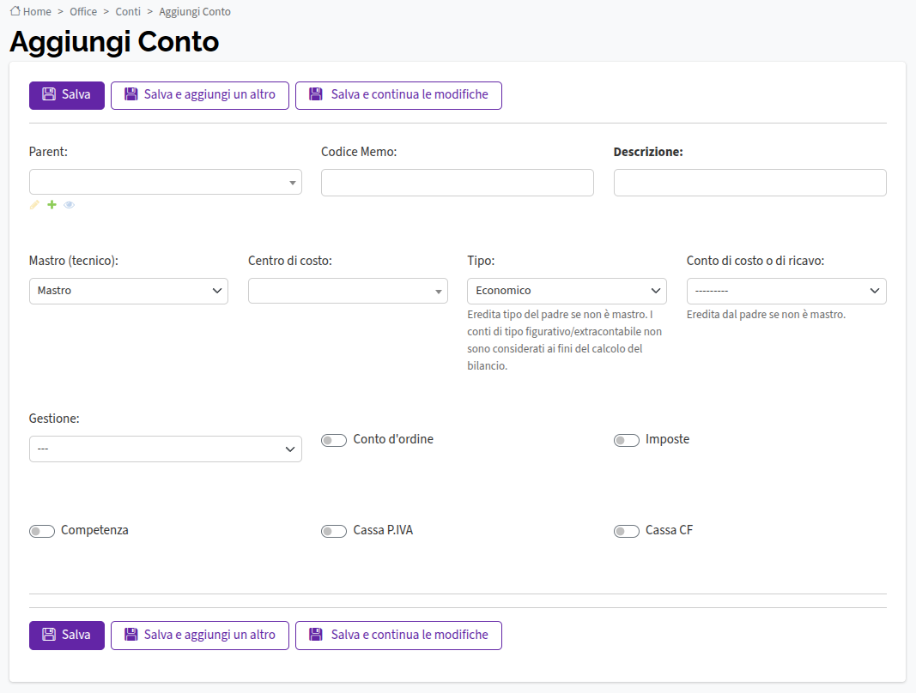The width and height of the screenshot is (916, 693).
Task: Click the Descrizione text field
Action: click(750, 183)
